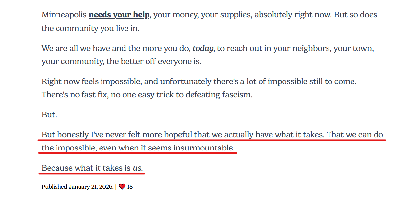Click the phrase "the community you live in"
This screenshot has height=207, width=409.
(90, 28)
